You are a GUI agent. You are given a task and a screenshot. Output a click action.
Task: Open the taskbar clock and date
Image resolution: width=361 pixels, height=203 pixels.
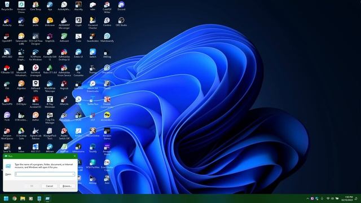347,198
